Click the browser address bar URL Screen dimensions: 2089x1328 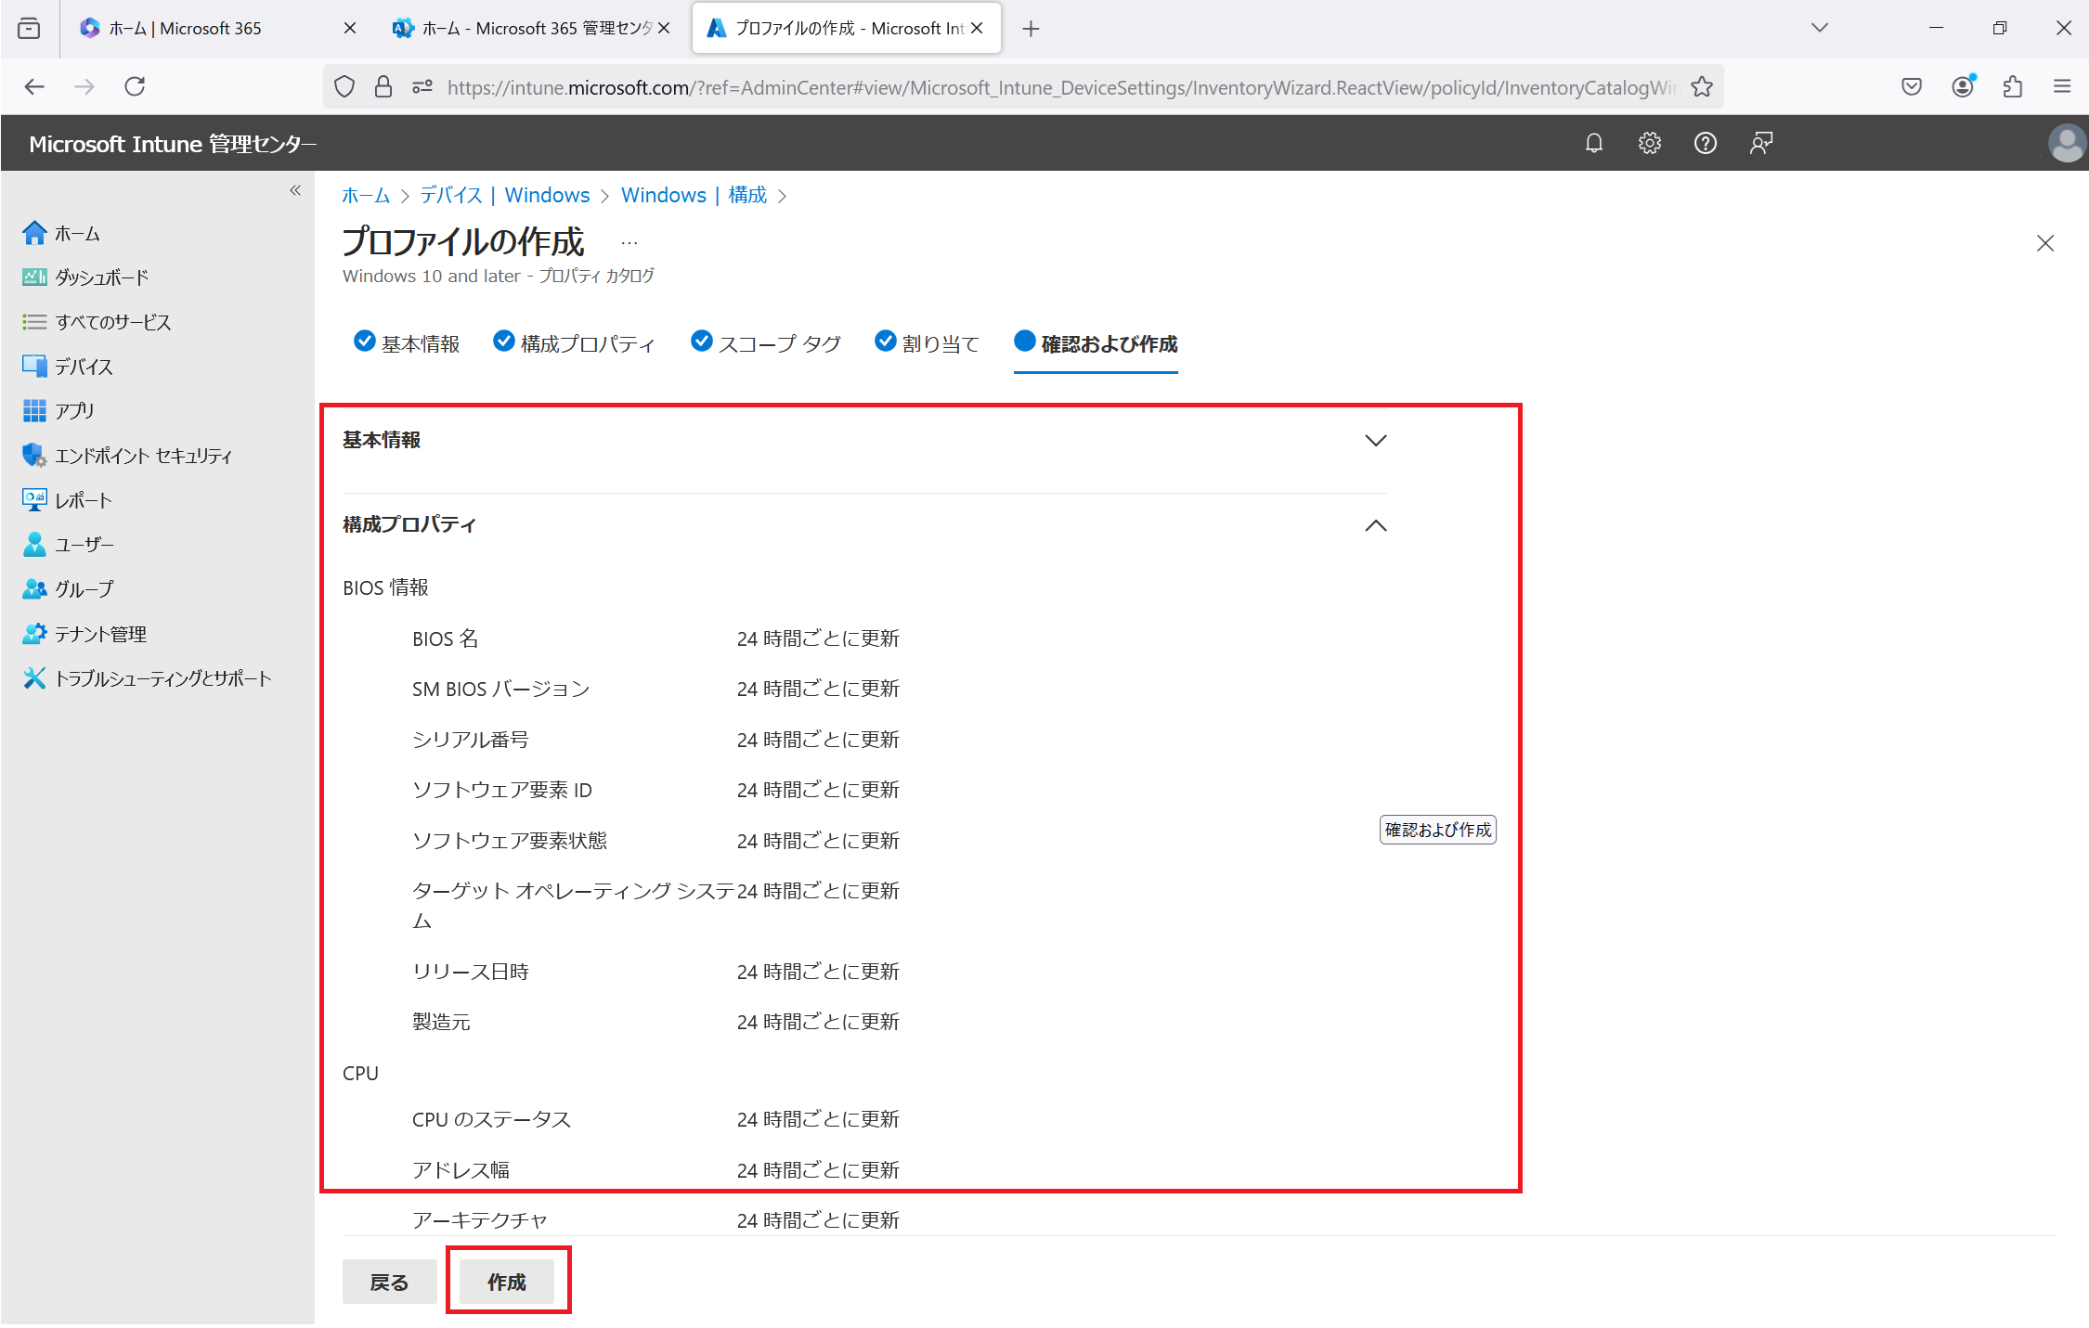pos(1062,87)
